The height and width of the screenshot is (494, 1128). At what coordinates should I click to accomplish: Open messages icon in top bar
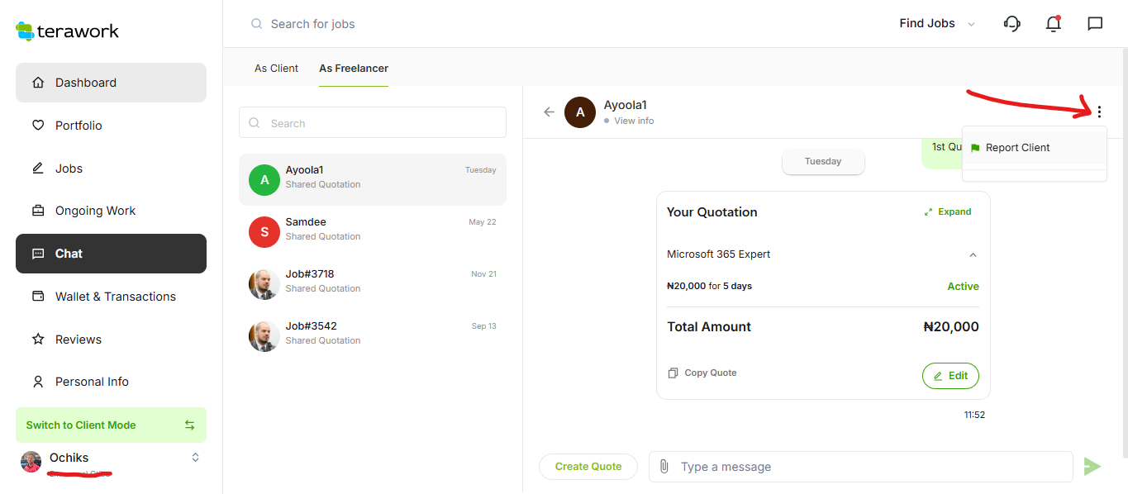point(1095,24)
